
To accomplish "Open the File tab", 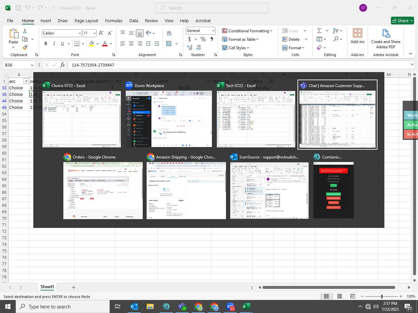I will (x=10, y=21).
